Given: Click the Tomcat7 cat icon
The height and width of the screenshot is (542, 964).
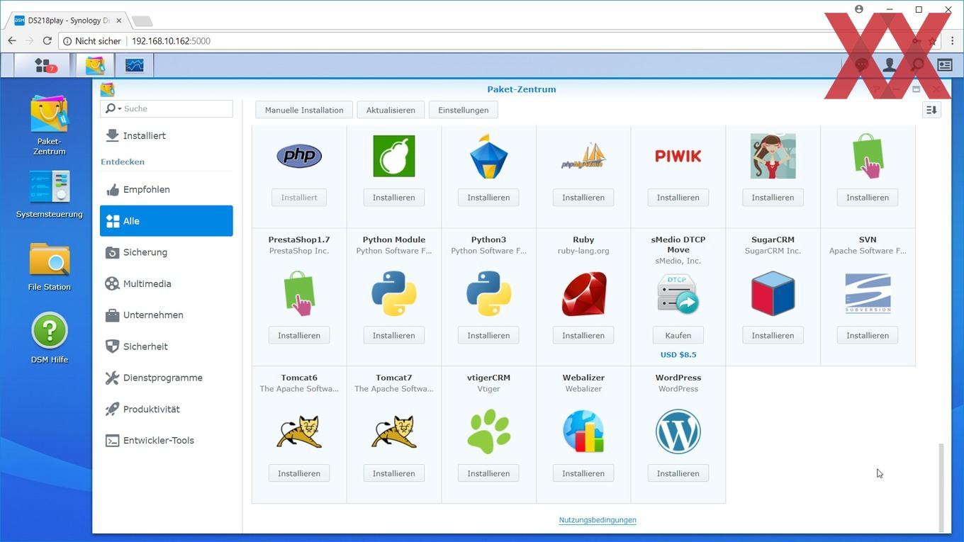Looking at the screenshot, I should (x=394, y=431).
